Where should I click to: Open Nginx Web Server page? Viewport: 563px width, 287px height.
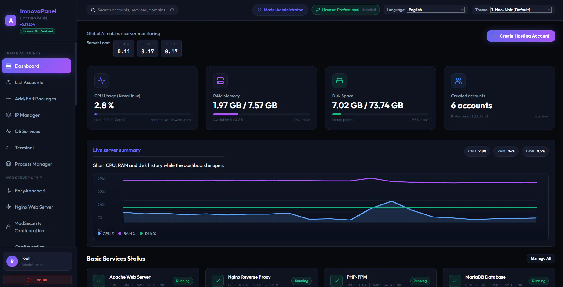tap(36, 207)
